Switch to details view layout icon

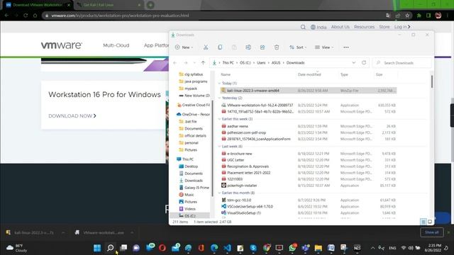423,222
